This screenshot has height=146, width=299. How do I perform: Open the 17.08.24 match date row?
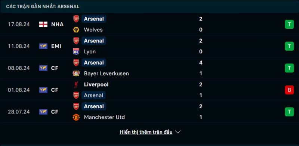pyautogui.click(x=149, y=24)
